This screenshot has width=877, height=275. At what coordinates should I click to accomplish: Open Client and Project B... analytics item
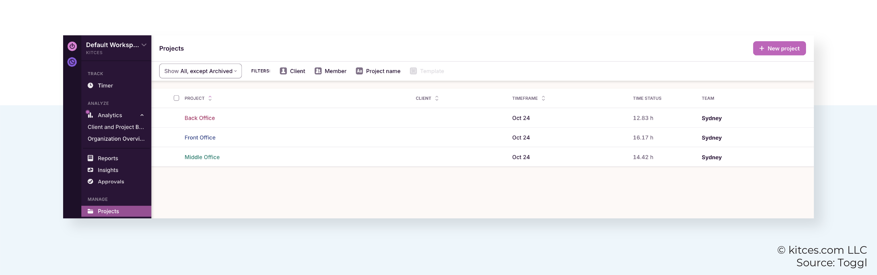(x=116, y=127)
